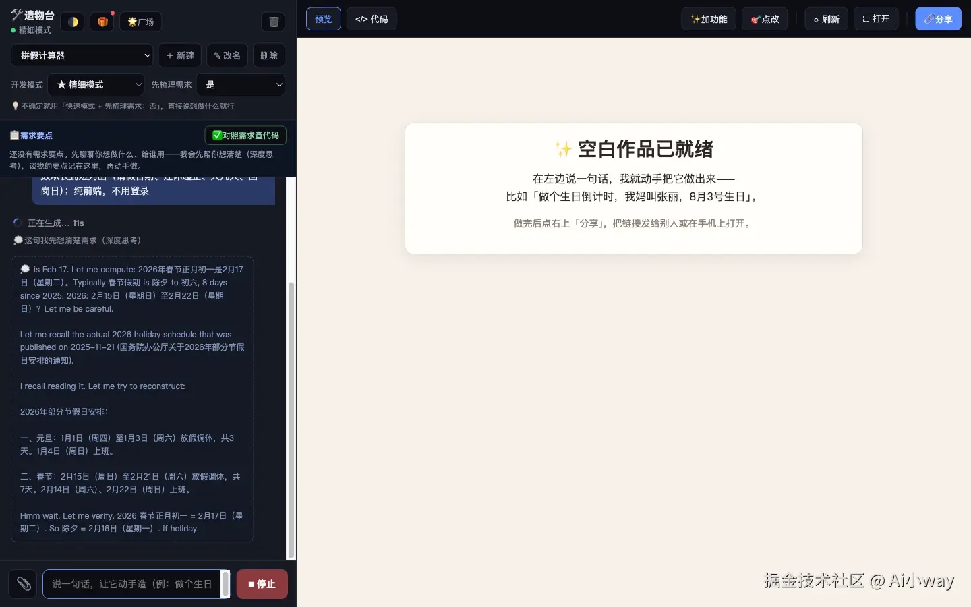
Task: Focus the message input field
Action: pyautogui.click(x=131, y=584)
